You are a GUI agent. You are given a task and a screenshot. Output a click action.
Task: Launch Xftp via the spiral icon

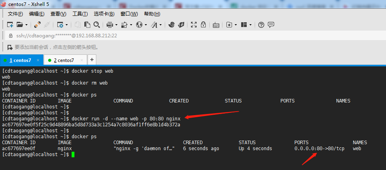pos(172,25)
